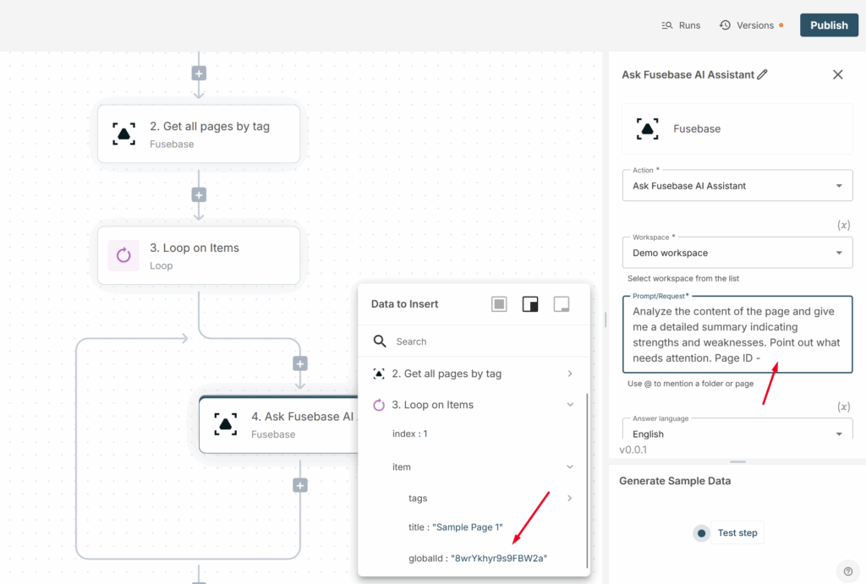Close the Ask Fusebase AI Assistant panel
The height and width of the screenshot is (584, 866).
pos(837,74)
